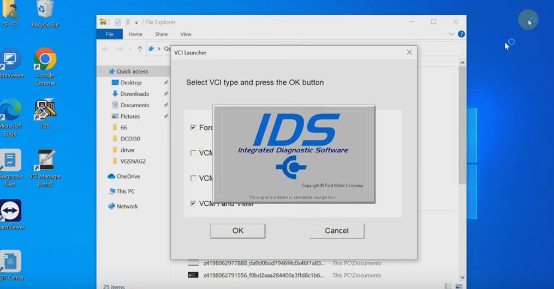This screenshot has height=289, width=554.
Task: Switch to large icons view in status bar
Action: 460,286
